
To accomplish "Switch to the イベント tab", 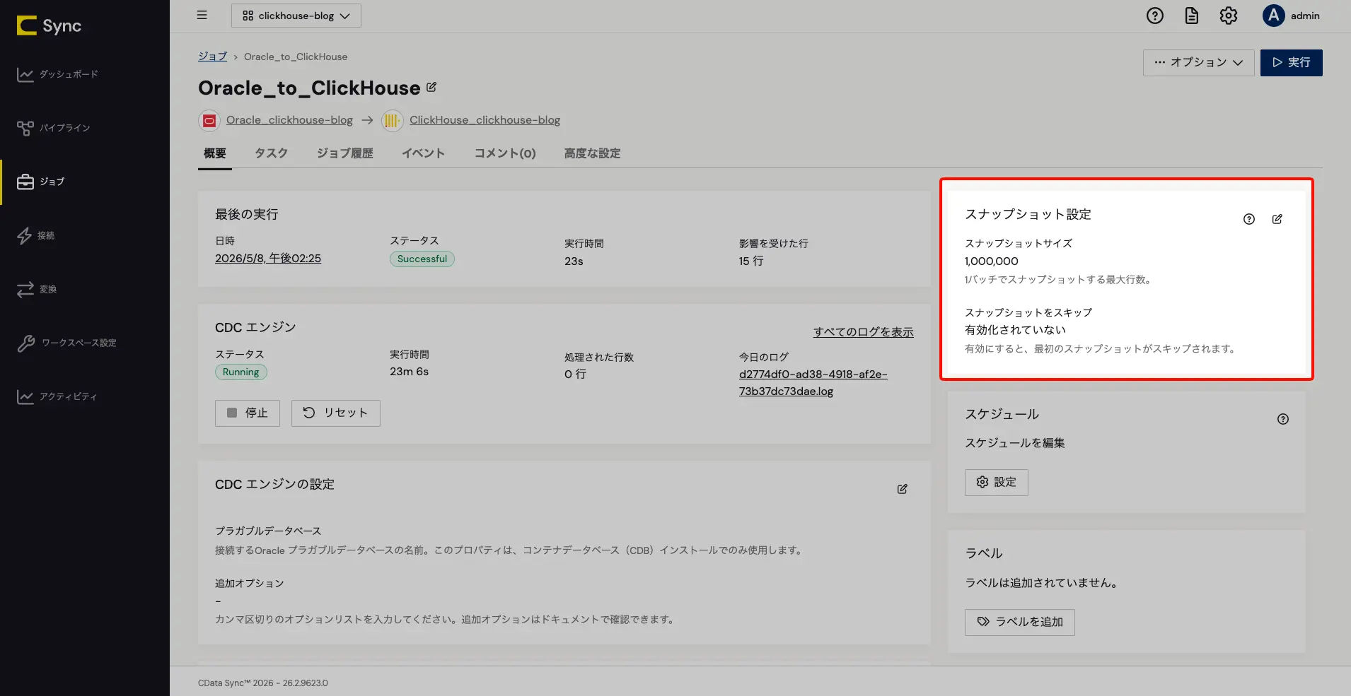I will pyautogui.click(x=423, y=153).
